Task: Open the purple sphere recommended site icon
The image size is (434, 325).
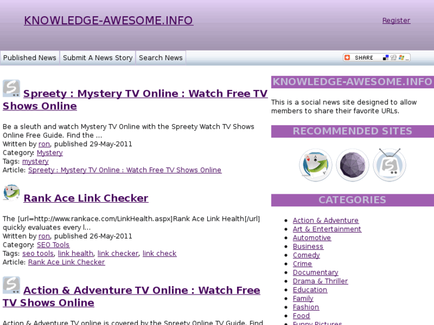Action: click(352, 165)
